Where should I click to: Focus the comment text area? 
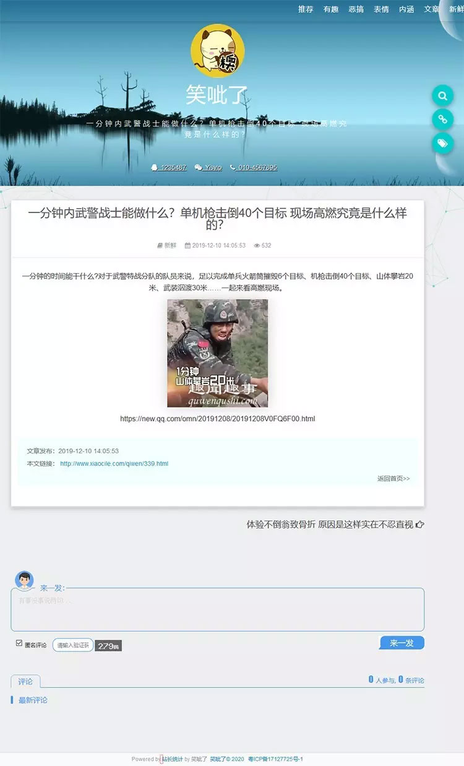[218, 609]
